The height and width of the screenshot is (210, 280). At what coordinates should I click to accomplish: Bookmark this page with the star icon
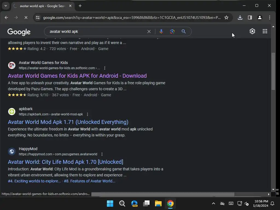click(226, 17)
